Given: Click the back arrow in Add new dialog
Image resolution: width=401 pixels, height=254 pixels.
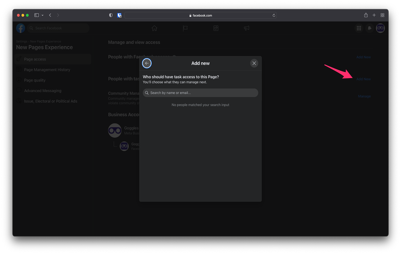Looking at the screenshot, I should (x=147, y=63).
